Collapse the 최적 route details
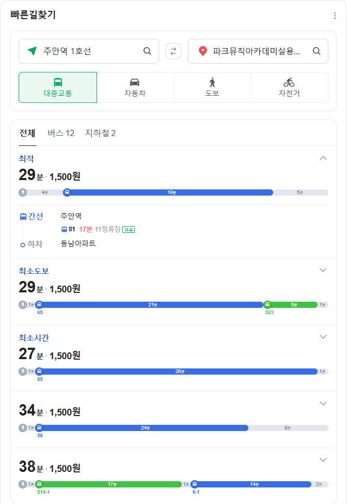 coord(323,158)
